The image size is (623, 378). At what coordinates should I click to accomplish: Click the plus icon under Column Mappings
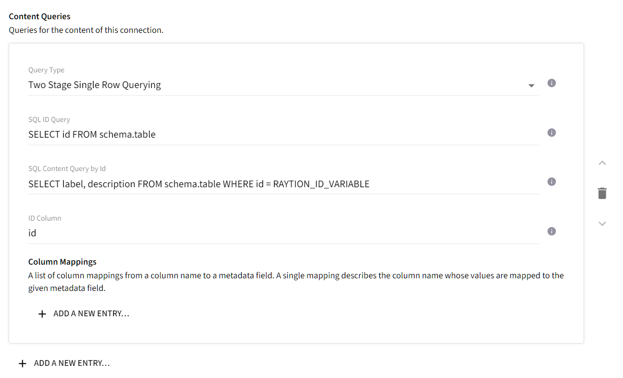(42, 314)
